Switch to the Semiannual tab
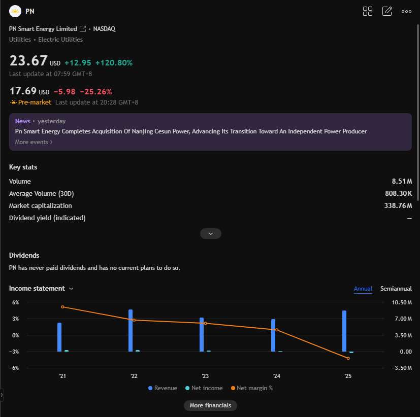This screenshot has width=420, height=417. [396, 289]
